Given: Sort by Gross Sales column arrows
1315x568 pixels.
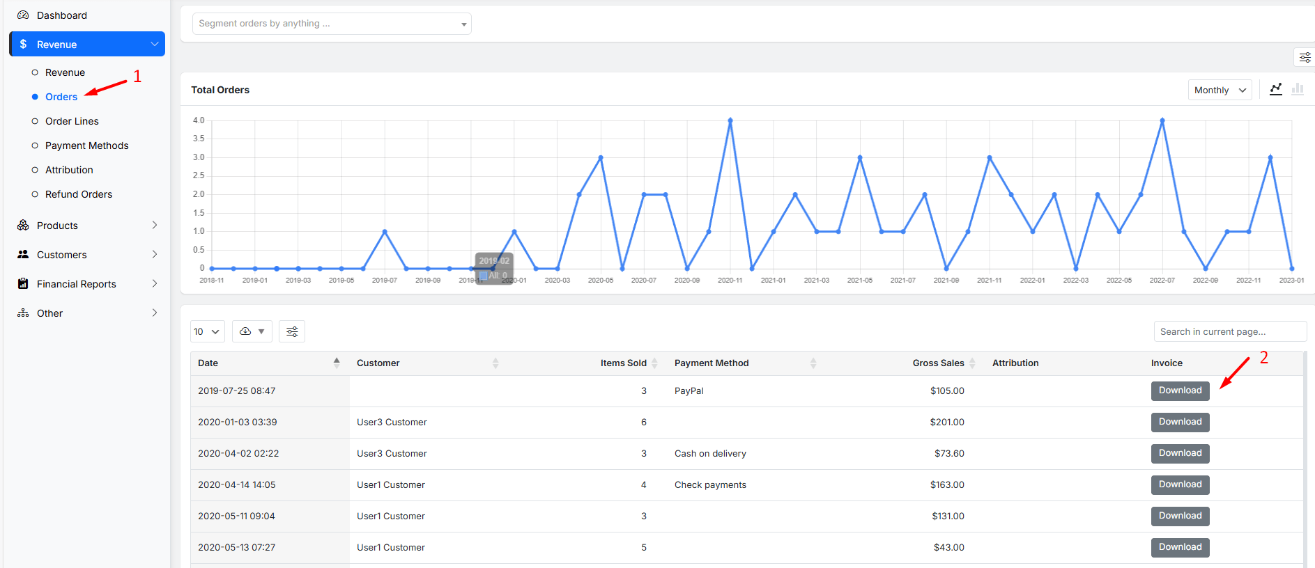Looking at the screenshot, I should point(972,363).
